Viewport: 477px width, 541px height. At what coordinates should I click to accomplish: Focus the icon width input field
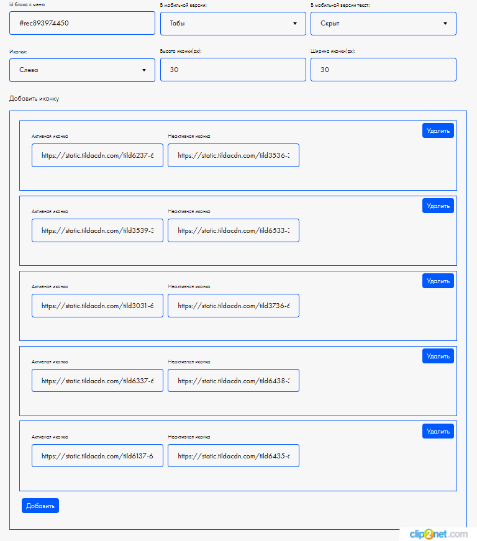pyautogui.click(x=383, y=70)
